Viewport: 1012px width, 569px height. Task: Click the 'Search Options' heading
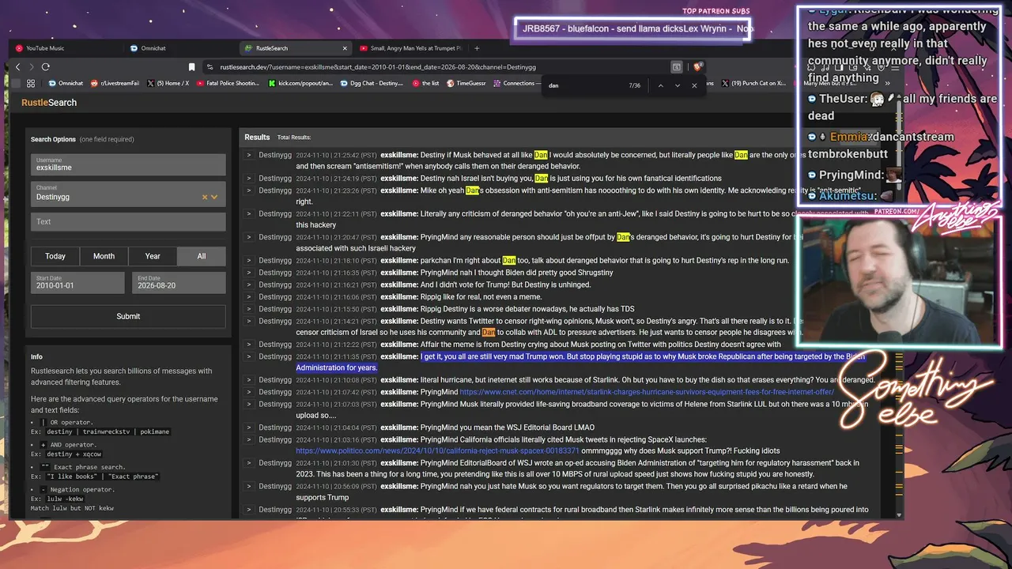pyautogui.click(x=53, y=140)
